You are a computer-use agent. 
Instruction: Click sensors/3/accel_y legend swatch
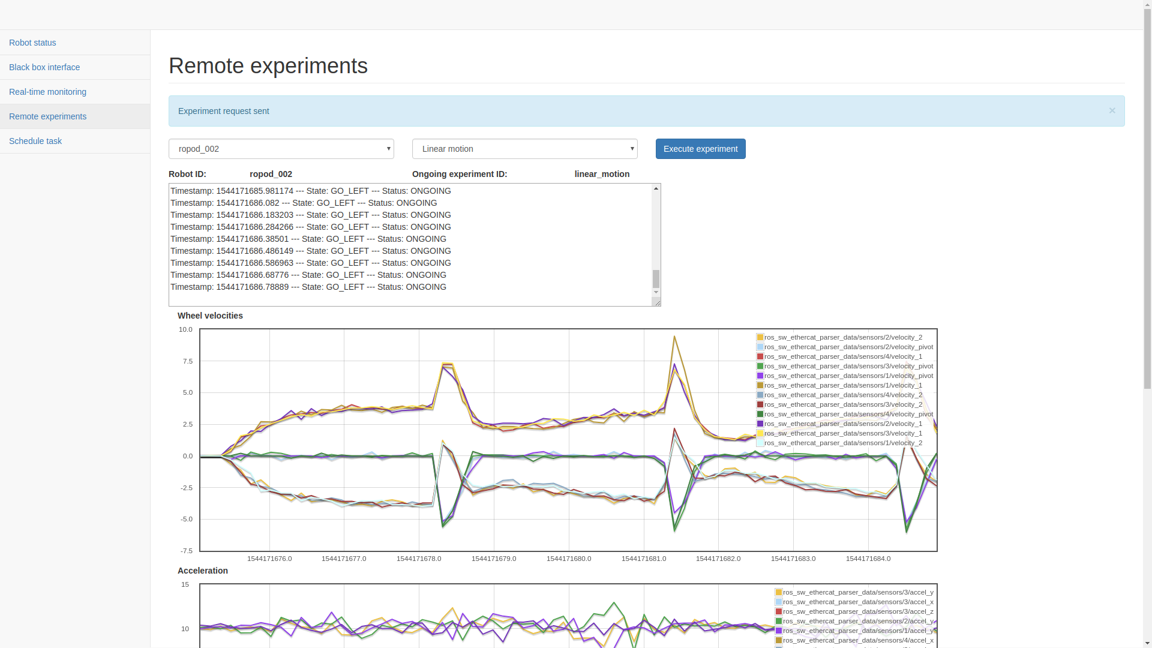(779, 592)
